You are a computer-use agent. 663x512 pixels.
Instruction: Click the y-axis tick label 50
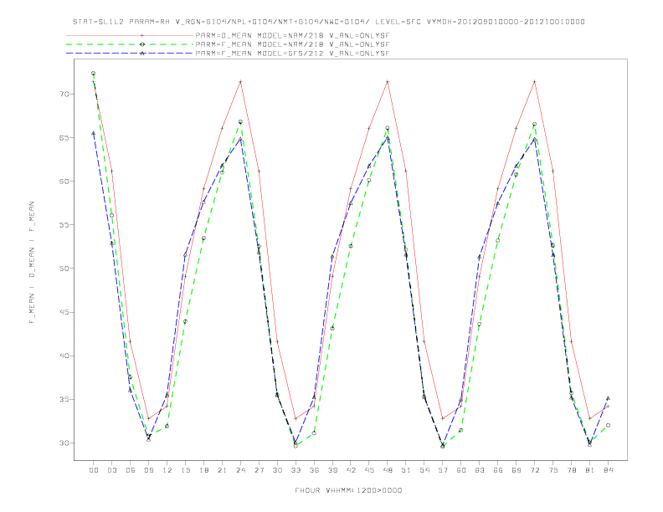64,269
